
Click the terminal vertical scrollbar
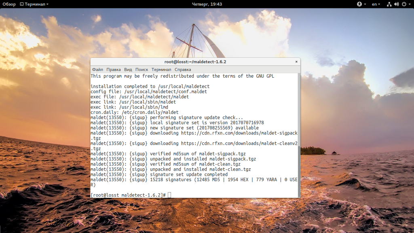299,170
